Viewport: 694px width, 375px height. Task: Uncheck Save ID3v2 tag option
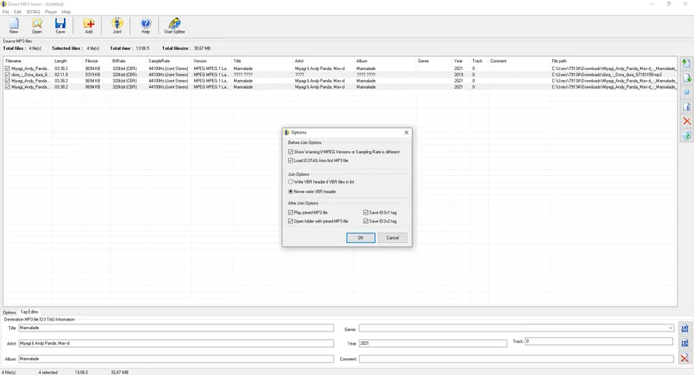point(366,221)
